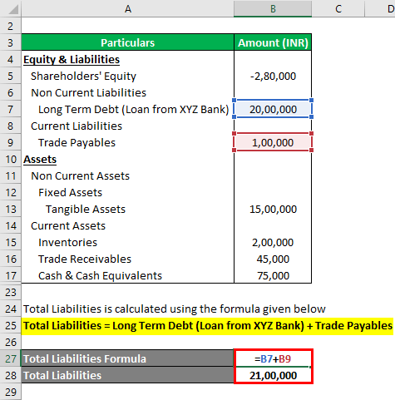Select the Equity & Liabilities cell
395x400 pixels.
pos(127,59)
